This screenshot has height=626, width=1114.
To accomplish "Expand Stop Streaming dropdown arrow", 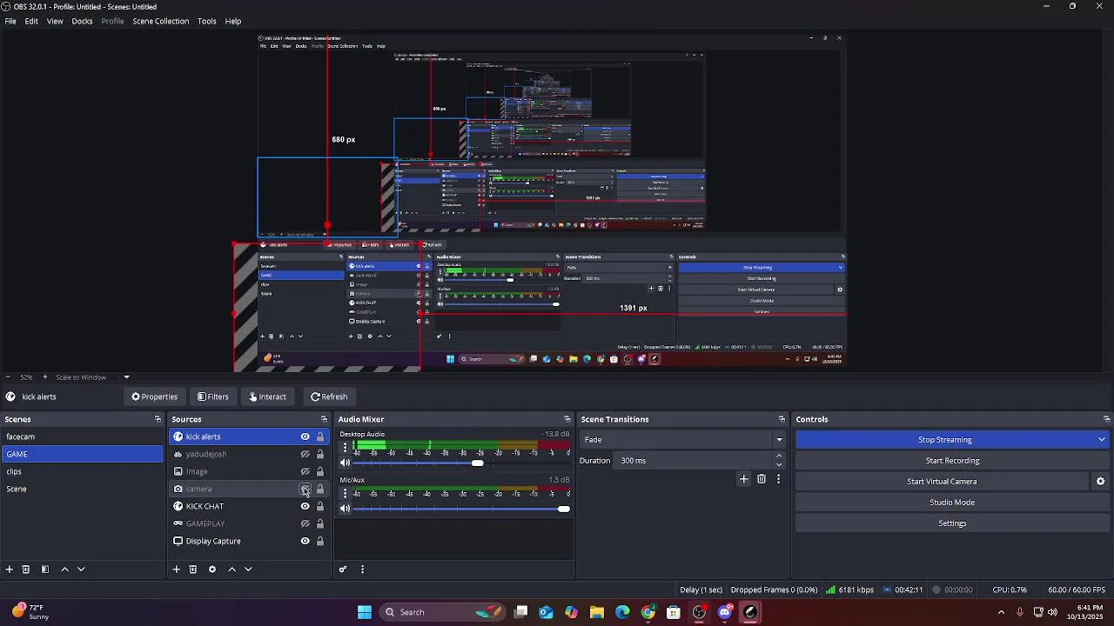I will (x=1101, y=440).
